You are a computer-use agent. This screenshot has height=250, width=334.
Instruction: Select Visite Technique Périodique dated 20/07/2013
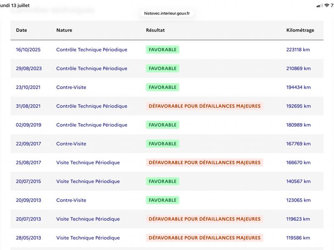(88, 219)
